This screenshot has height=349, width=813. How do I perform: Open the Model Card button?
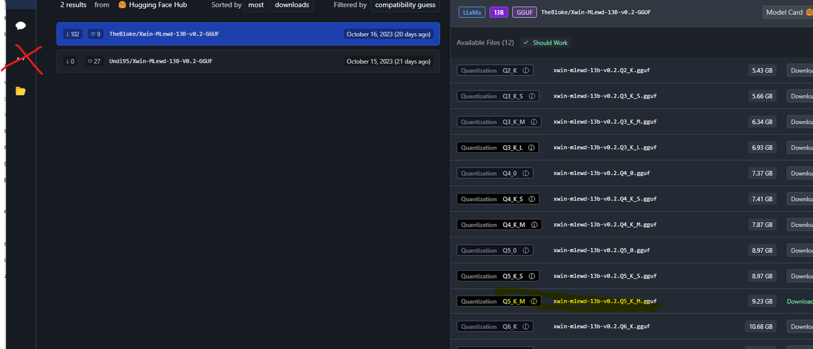point(788,12)
